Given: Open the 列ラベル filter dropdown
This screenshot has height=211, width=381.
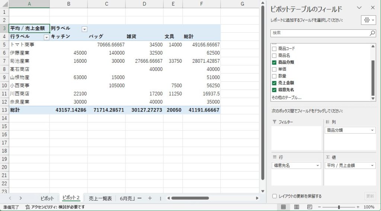Looking at the screenshot, I should 84,29.
